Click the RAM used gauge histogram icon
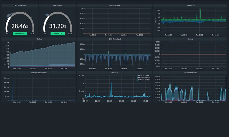229x137 pixels. 47,16
